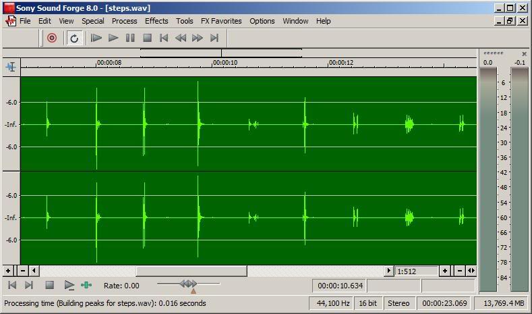Click the edit tool icon left of time ruler

pos(11,67)
